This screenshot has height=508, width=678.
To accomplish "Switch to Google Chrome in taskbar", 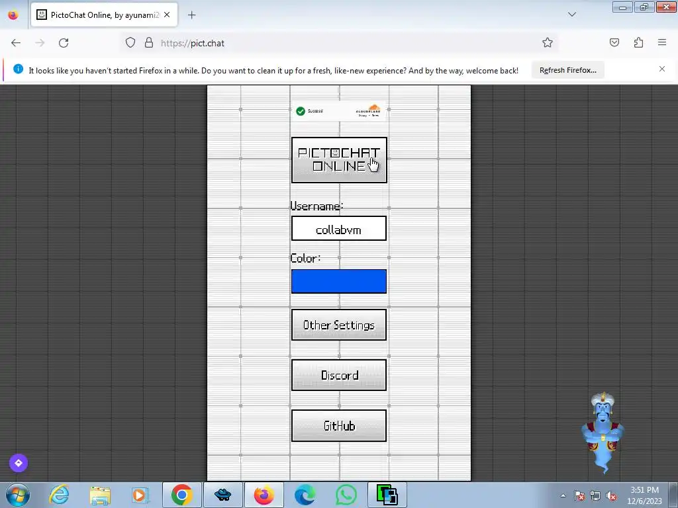I will pyautogui.click(x=181, y=495).
